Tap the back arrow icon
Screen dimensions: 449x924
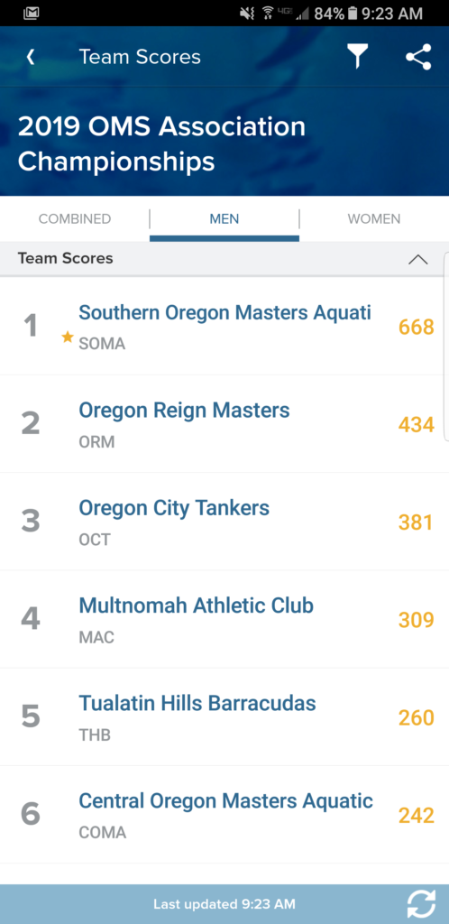(x=31, y=57)
